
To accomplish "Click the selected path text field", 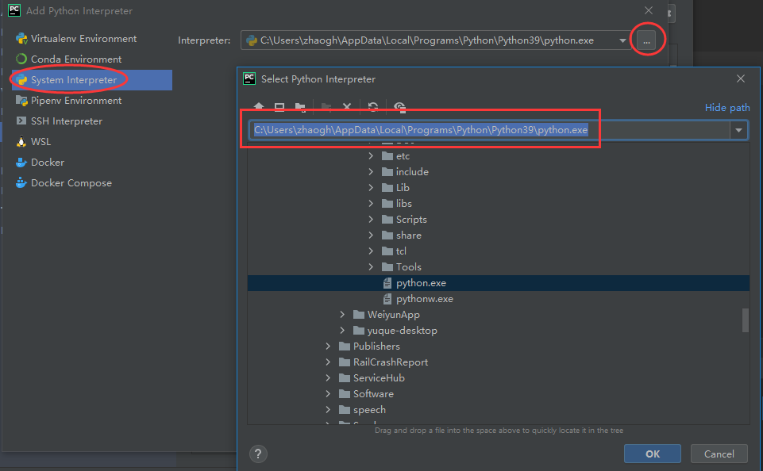I will tap(489, 130).
